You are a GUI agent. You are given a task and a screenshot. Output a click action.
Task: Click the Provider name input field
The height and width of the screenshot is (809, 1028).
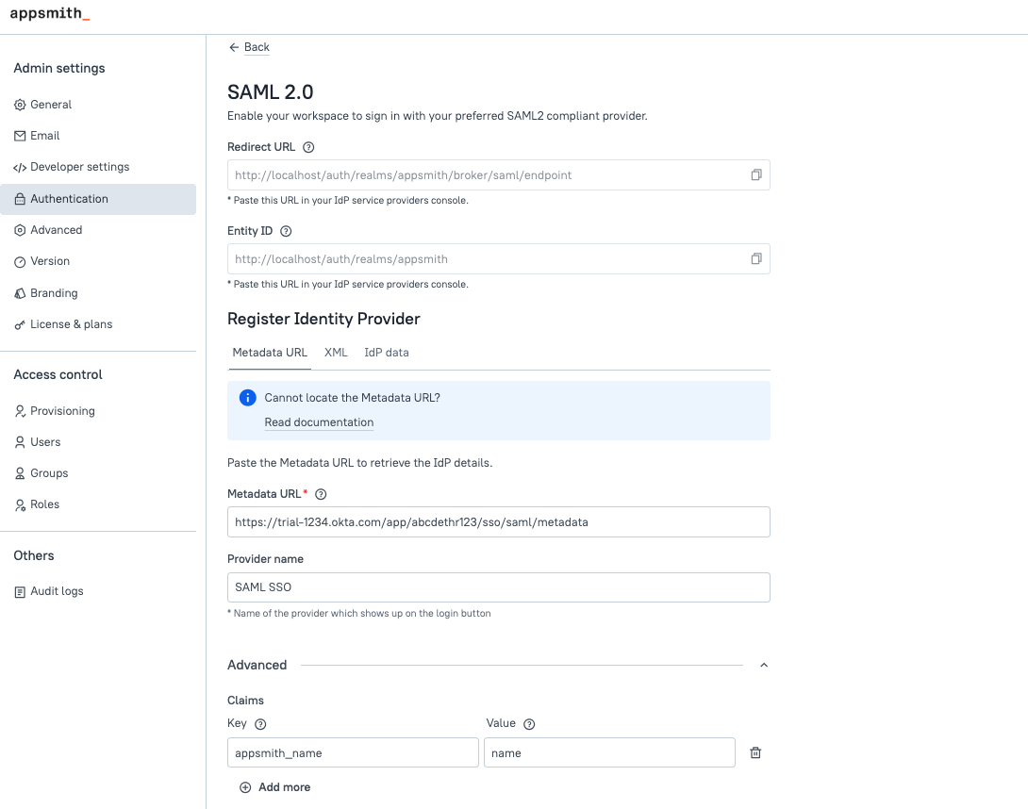coord(498,586)
